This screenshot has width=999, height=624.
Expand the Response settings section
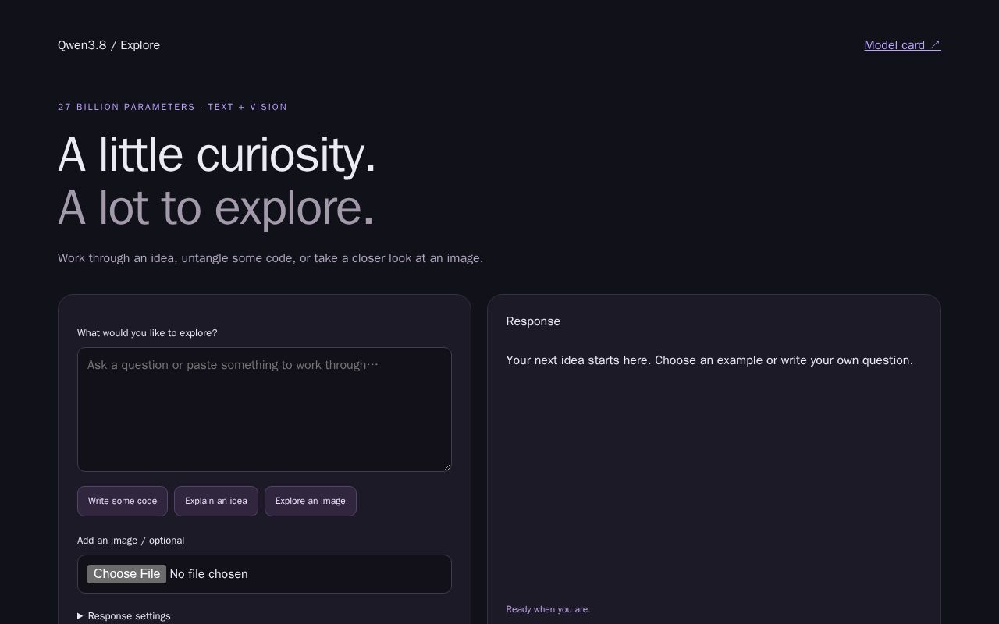click(x=124, y=616)
